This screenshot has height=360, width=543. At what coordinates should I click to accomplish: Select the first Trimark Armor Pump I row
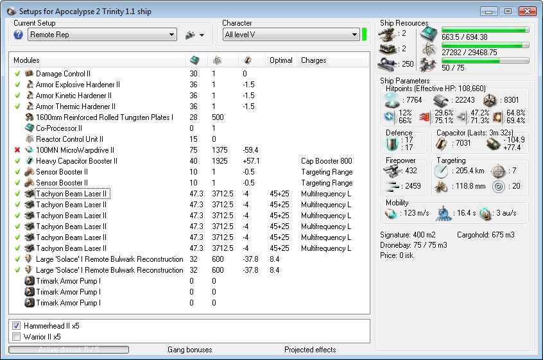(x=189, y=280)
